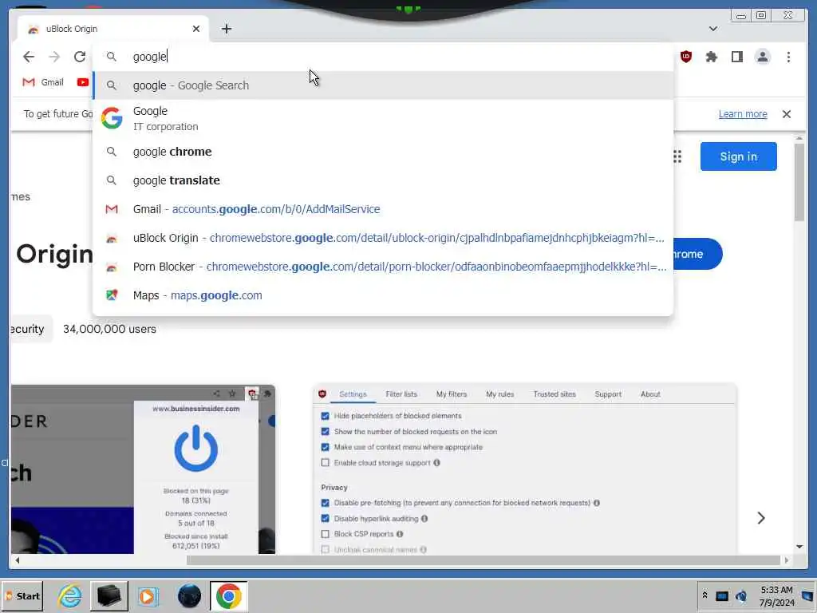Toggle 'Disable hyperlink auditing' checkbox
This screenshot has width=817, height=613.
pyautogui.click(x=326, y=519)
